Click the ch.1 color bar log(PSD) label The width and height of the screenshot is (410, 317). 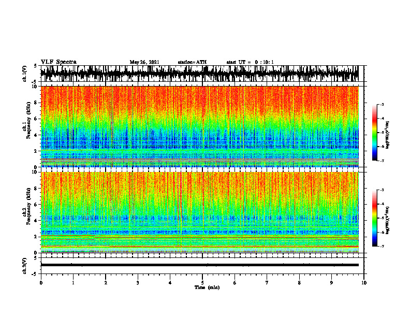tap(388, 135)
